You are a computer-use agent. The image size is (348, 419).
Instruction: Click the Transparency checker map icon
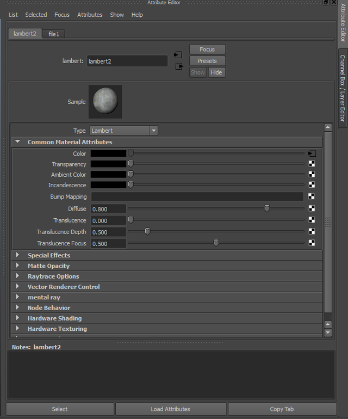[x=312, y=164]
